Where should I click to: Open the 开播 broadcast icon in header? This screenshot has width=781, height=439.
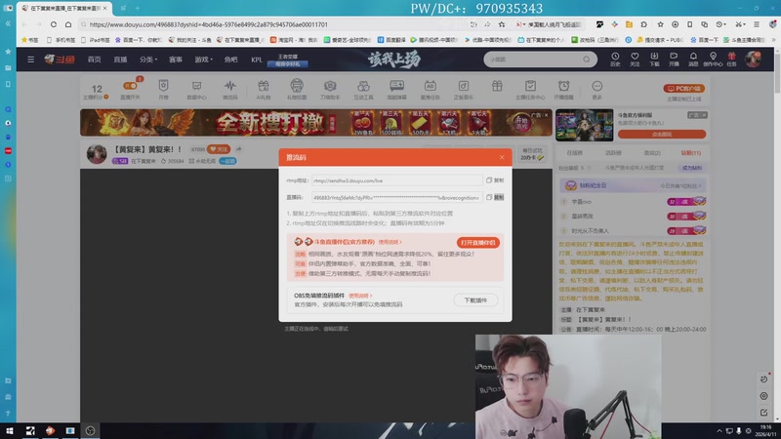[x=674, y=60]
